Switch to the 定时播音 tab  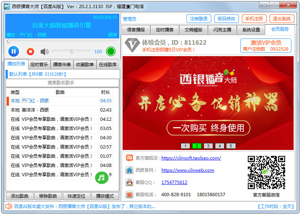164,30
